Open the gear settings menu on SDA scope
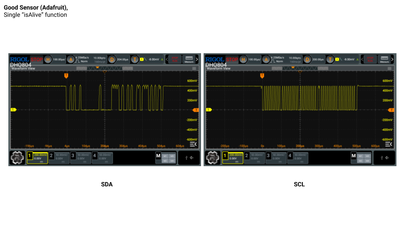The height and width of the screenshot is (226, 402). (x=17, y=157)
